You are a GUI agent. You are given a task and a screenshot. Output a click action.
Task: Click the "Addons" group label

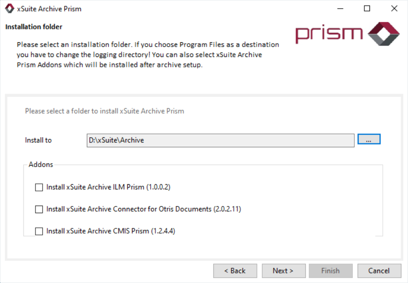point(41,165)
